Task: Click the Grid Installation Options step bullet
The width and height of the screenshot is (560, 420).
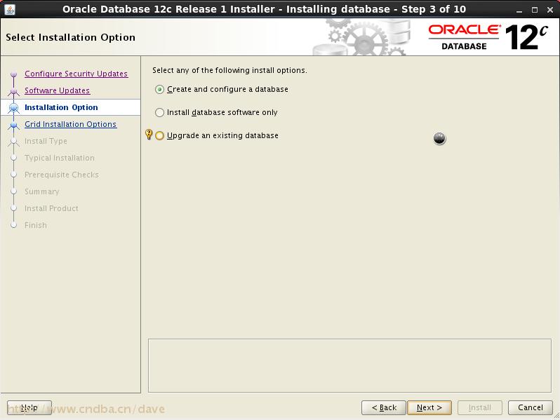Action: click(13, 125)
